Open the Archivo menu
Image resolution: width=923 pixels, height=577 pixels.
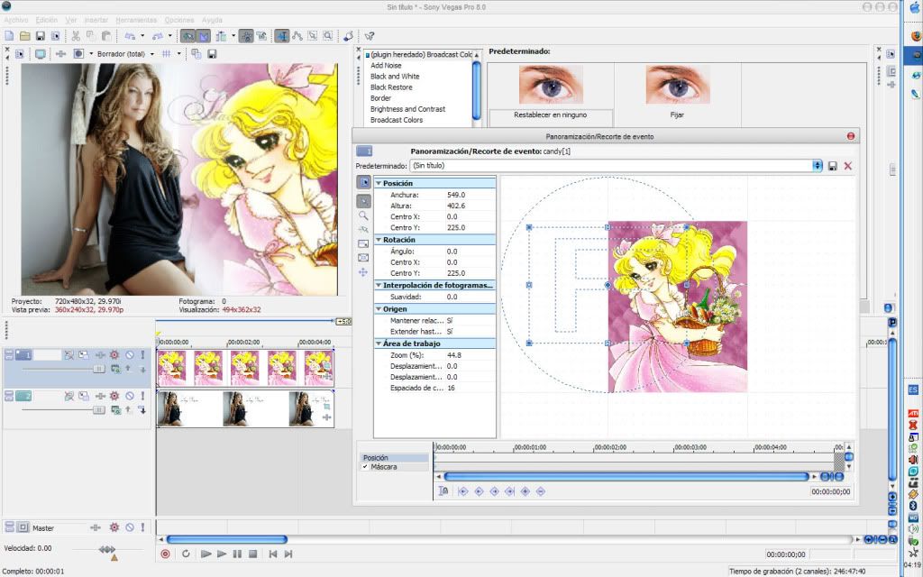[16, 20]
